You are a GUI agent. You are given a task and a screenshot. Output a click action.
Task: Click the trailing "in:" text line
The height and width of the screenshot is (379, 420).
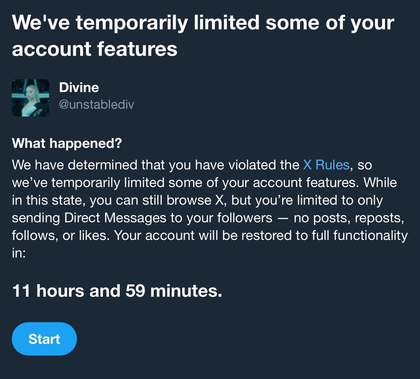(19, 253)
